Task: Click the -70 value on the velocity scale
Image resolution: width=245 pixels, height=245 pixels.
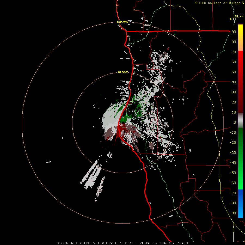Action: click(233, 193)
